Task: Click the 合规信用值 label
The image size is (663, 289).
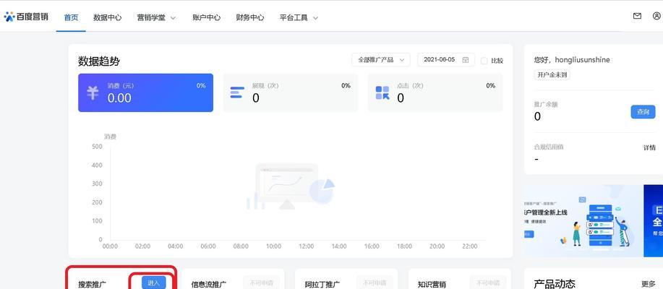Action: pyautogui.click(x=549, y=147)
